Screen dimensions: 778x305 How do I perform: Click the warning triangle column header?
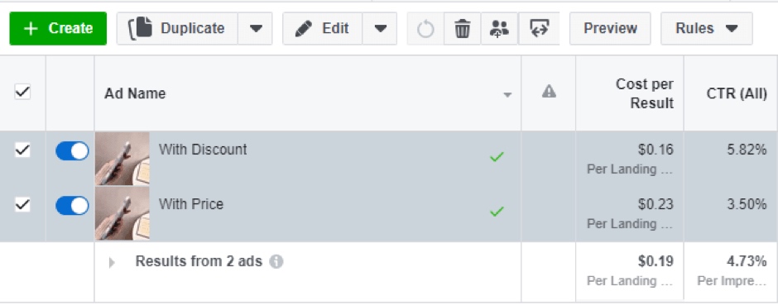tap(549, 92)
